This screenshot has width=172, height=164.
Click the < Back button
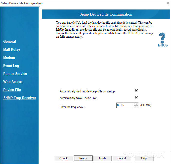[x=64, y=158]
